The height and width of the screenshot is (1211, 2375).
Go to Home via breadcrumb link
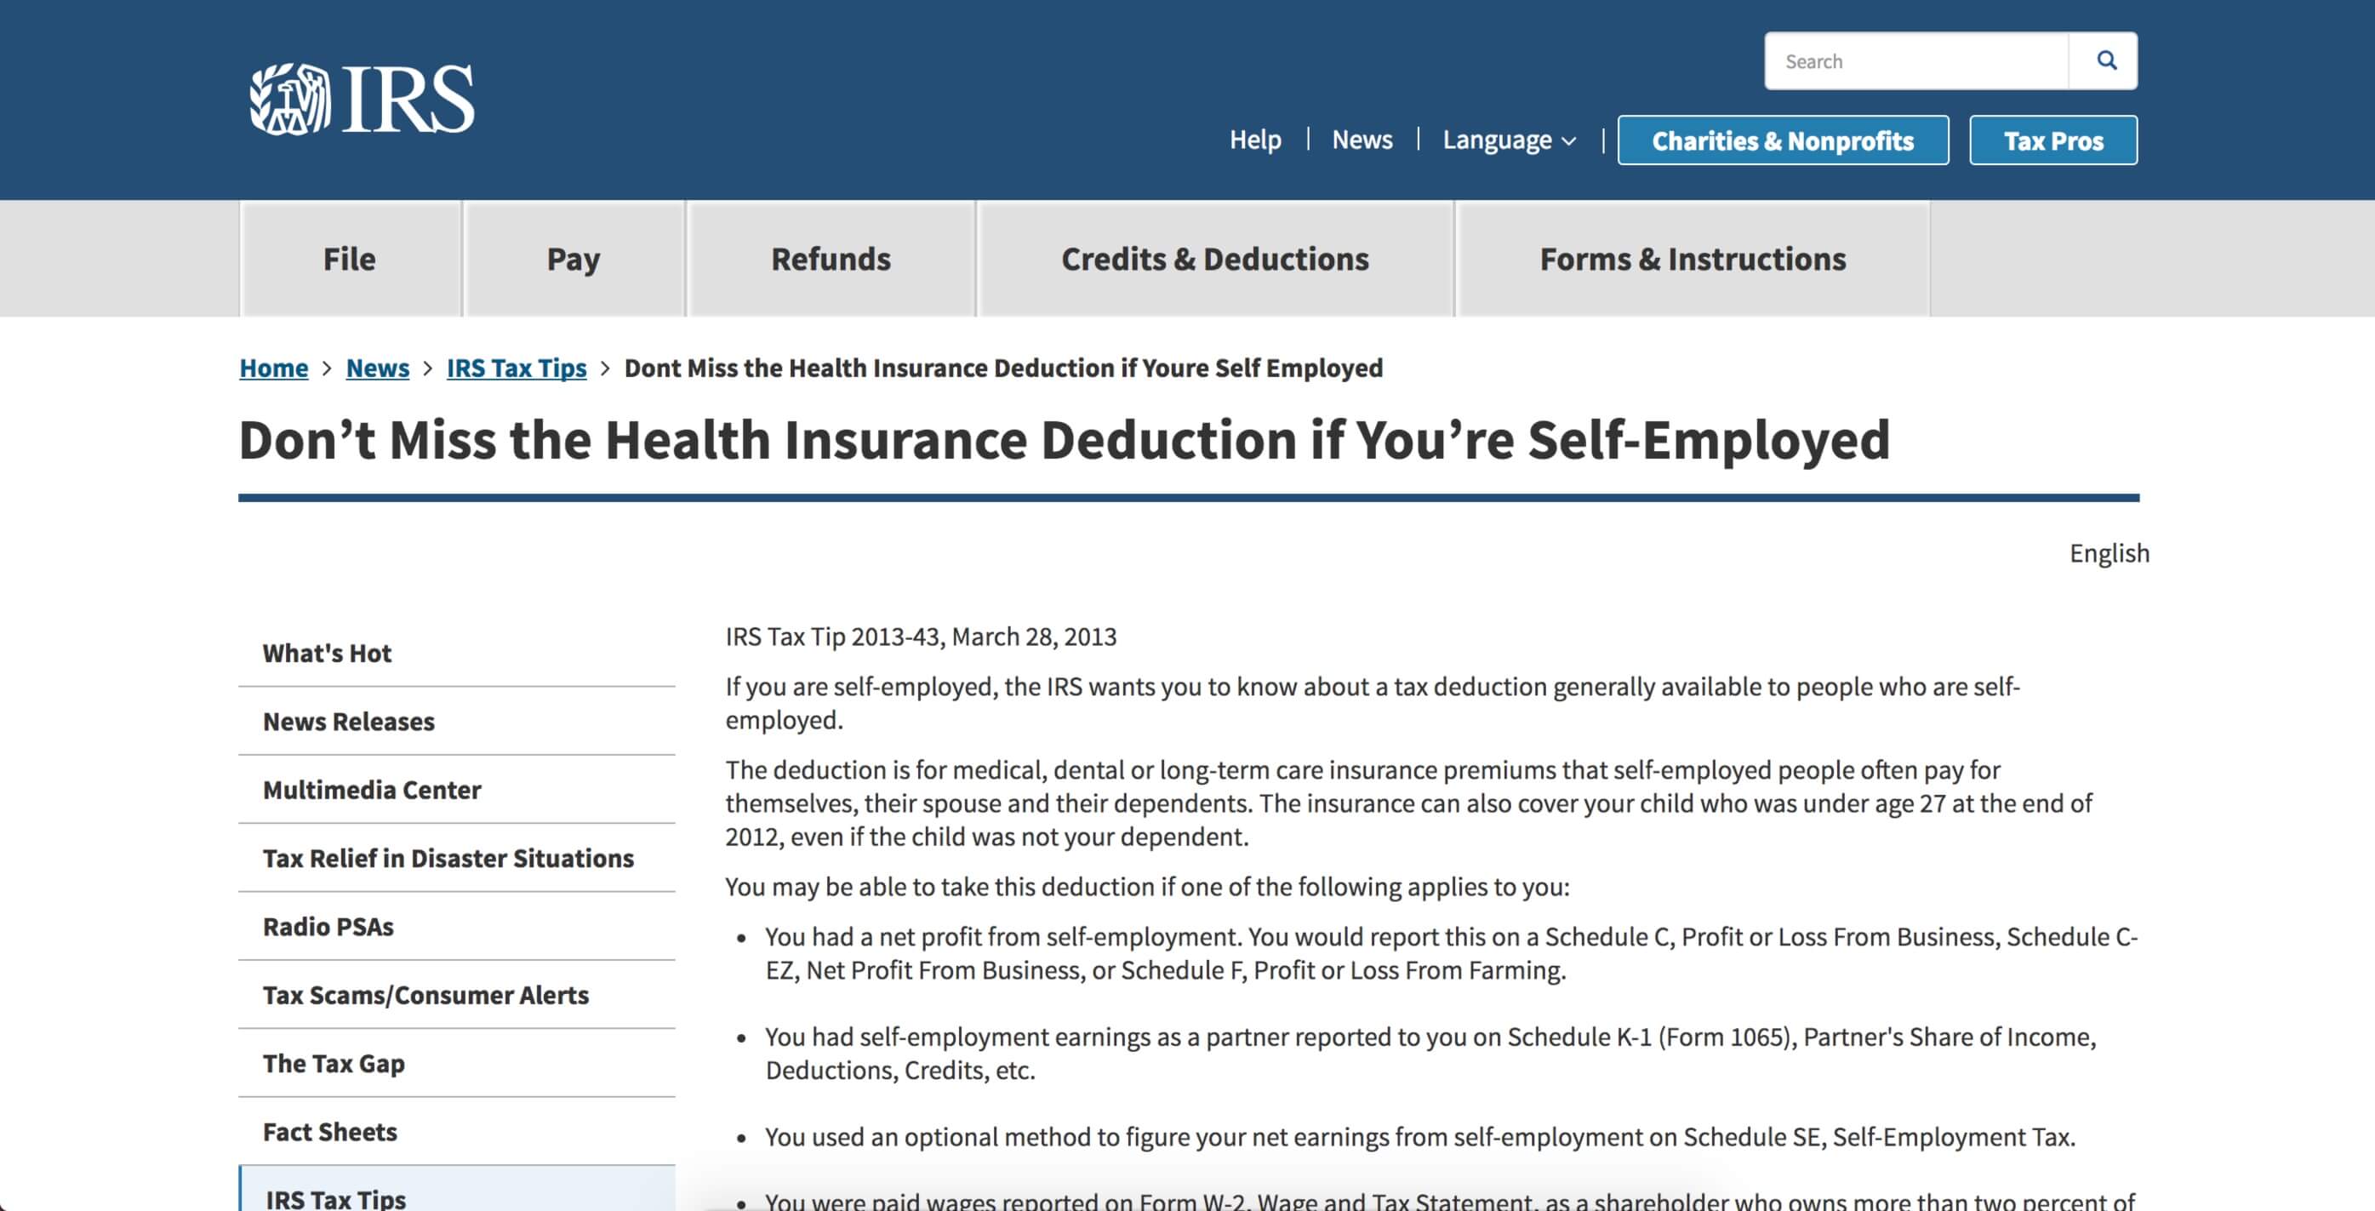point(273,368)
